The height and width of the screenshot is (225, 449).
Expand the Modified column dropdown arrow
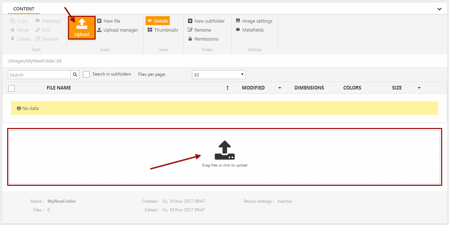pos(280,88)
